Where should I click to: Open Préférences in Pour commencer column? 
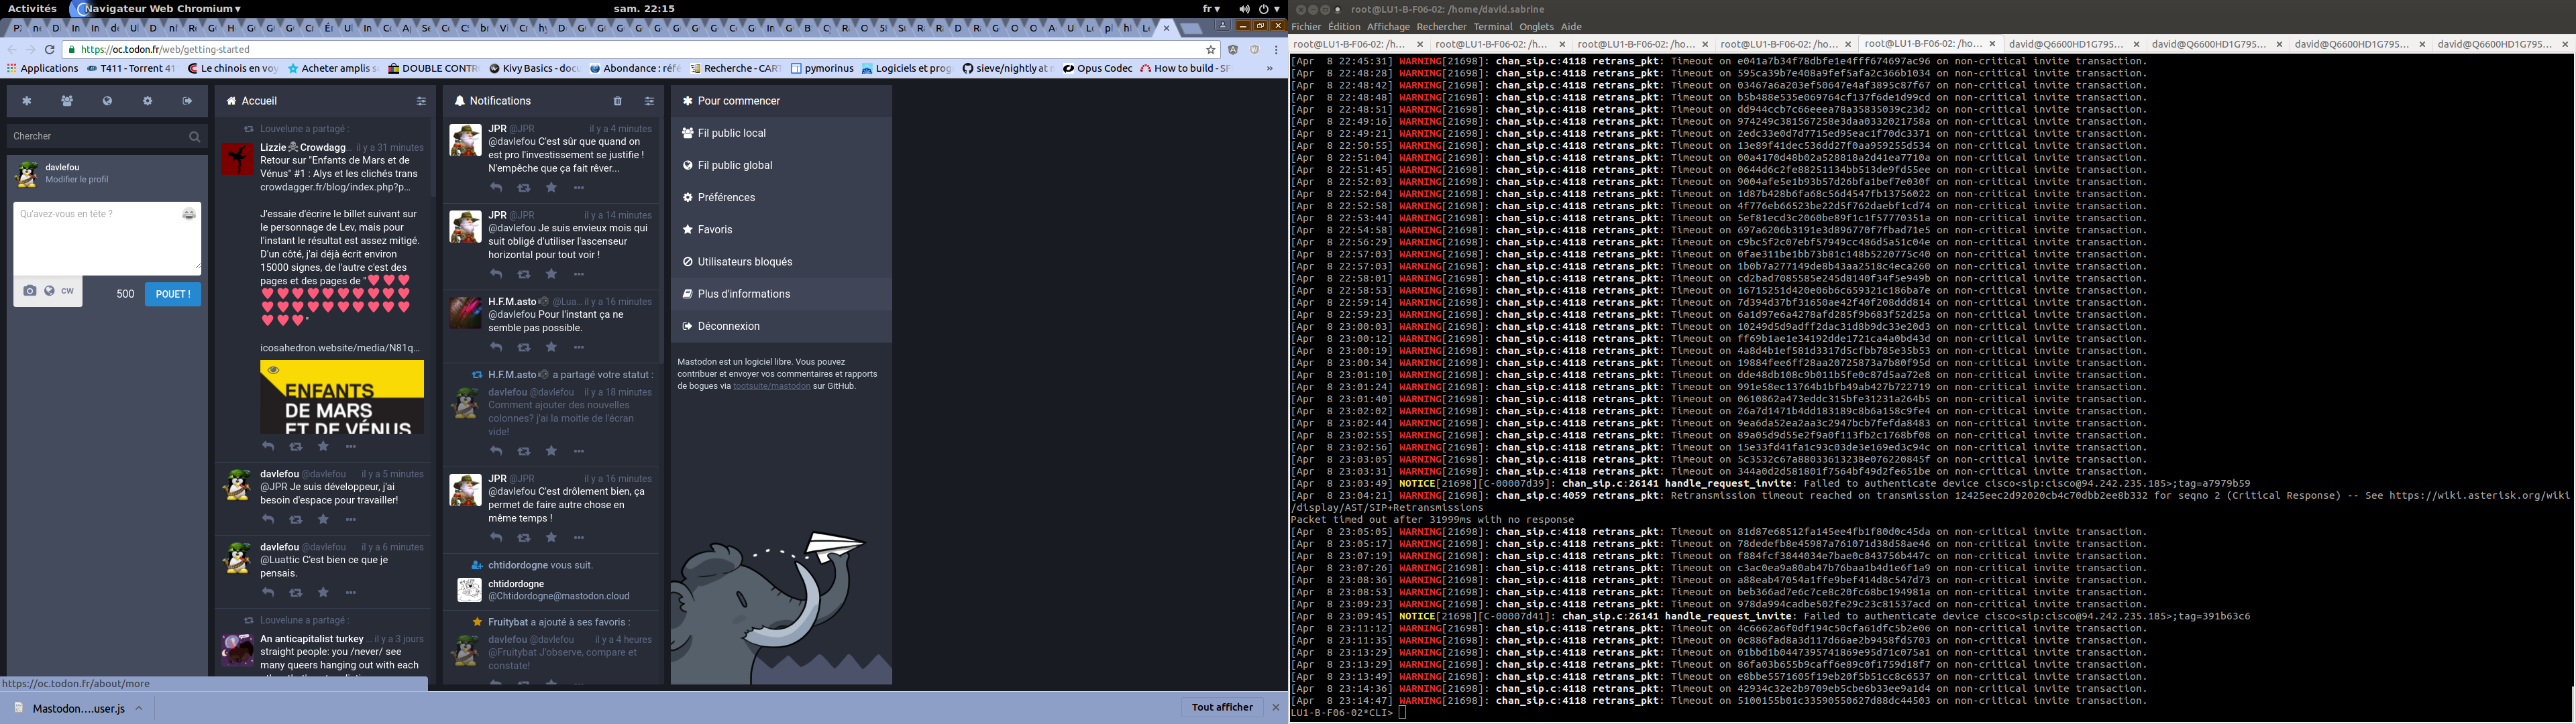[781, 197]
